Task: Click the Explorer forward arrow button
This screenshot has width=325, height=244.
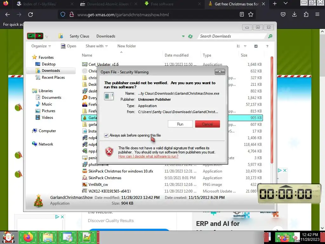Action: pyautogui.click(x=39, y=36)
